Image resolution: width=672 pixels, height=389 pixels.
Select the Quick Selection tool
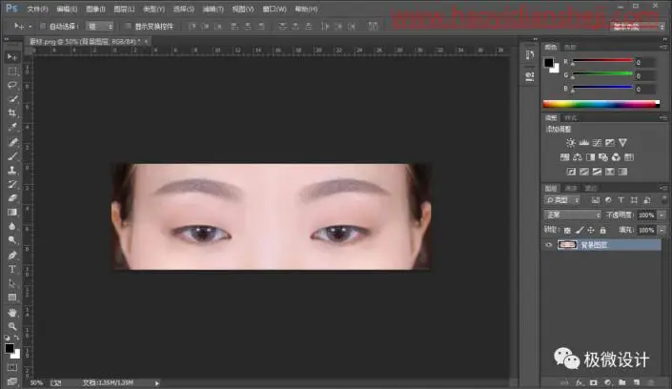pos(12,99)
